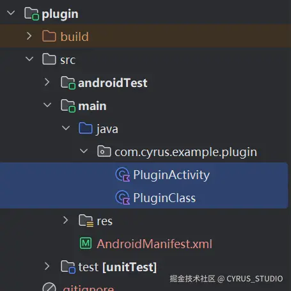Screen dimensions: 291x291
Task: Expand the test [unitTest] folder chevron
Action: [47, 266]
